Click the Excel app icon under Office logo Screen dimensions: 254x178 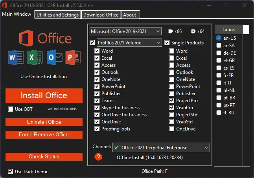coord(35,57)
